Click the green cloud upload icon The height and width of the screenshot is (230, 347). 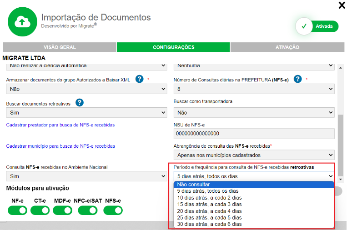point(21,21)
